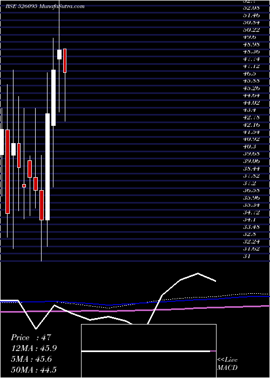This screenshot has height=378, width=270.
Task: Click the 42.16 price axis label
Action: point(251,125)
